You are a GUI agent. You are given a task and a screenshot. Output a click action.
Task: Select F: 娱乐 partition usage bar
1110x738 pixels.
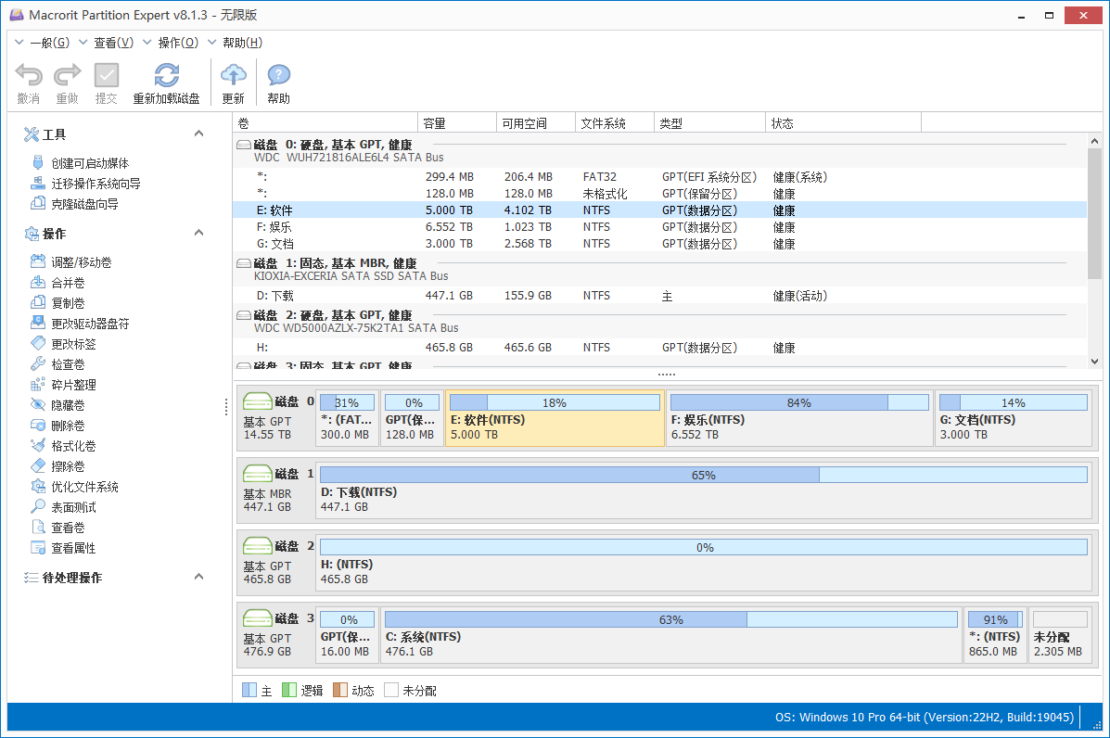tap(798, 403)
